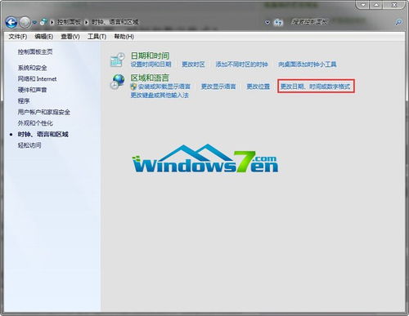Viewport: 409px width, 316px height.
Task: Click the 日期和时间 calendar clock icon
Action: point(117,60)
